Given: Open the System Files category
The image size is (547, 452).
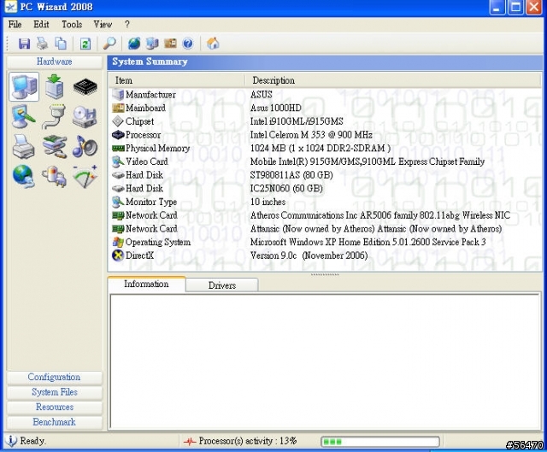Looking at the screenshot, I should click(55, 392).
